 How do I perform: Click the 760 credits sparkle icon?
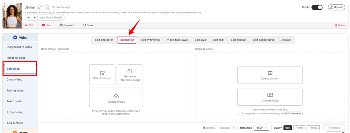(26, 25)
